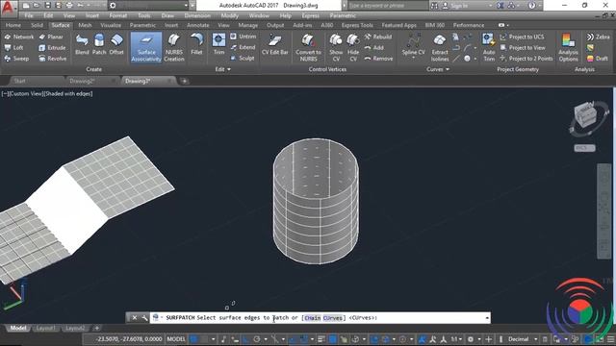Toggle Surface Associativity
Image resolution: width=616 pixels, height=346 pixels.
click(x=146, y=48)
